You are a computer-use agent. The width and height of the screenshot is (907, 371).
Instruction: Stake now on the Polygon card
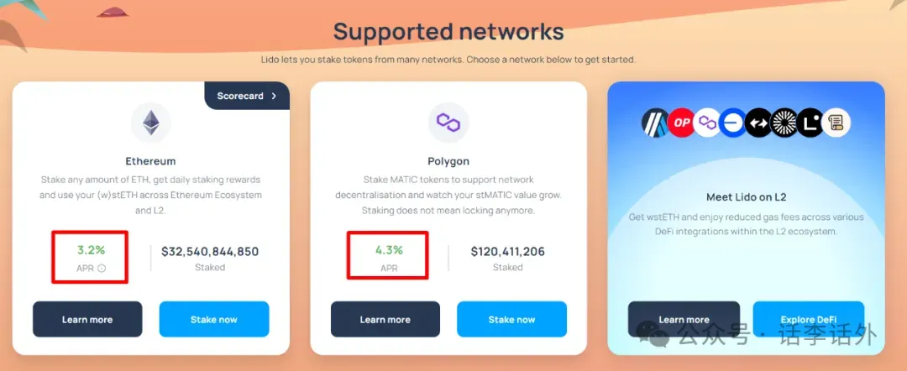pos(512,319)
